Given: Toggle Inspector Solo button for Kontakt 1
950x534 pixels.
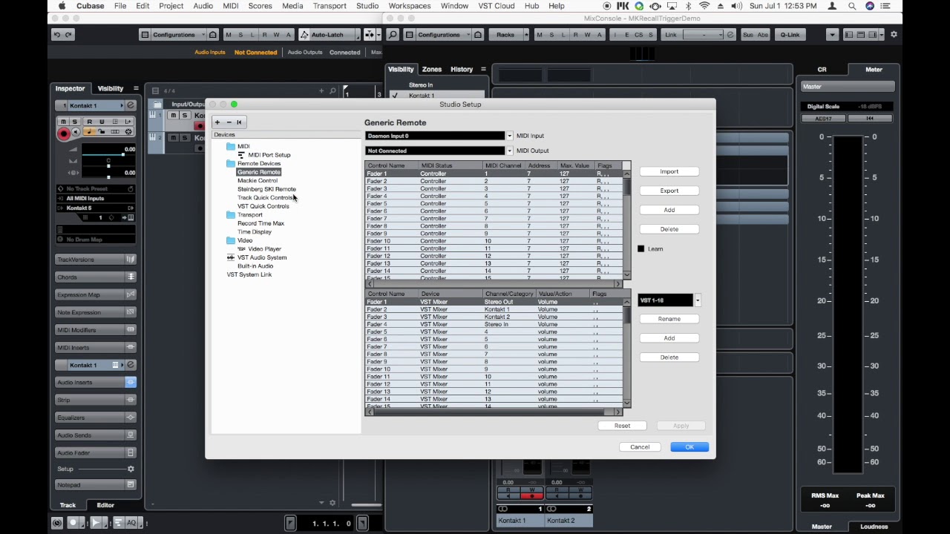Looking at the screenshot, I should point(75,122).
